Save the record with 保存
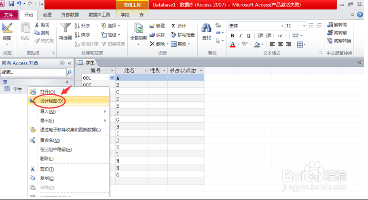 point(157,35)
